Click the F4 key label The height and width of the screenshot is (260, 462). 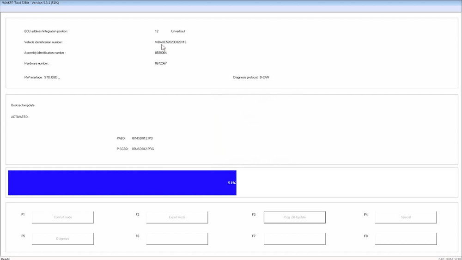(366, 215)
